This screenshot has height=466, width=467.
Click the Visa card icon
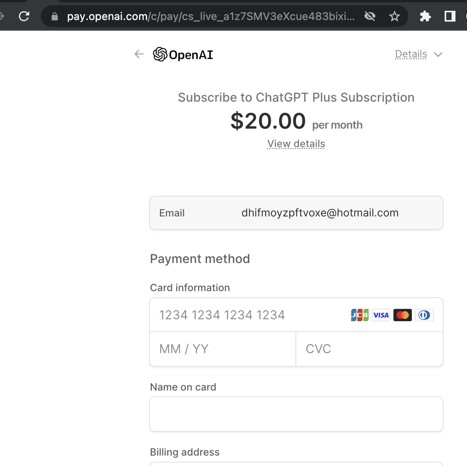pyautogui.click(x=381, y=315)
